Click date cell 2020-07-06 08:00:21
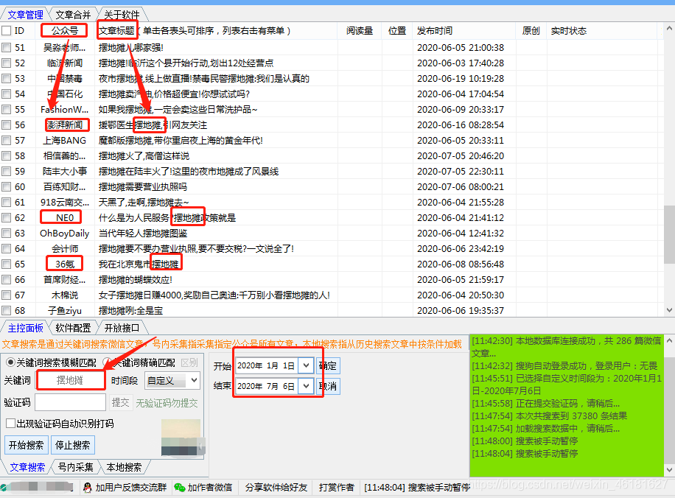Viewport: 675px width, 498px height. point(460,187)
